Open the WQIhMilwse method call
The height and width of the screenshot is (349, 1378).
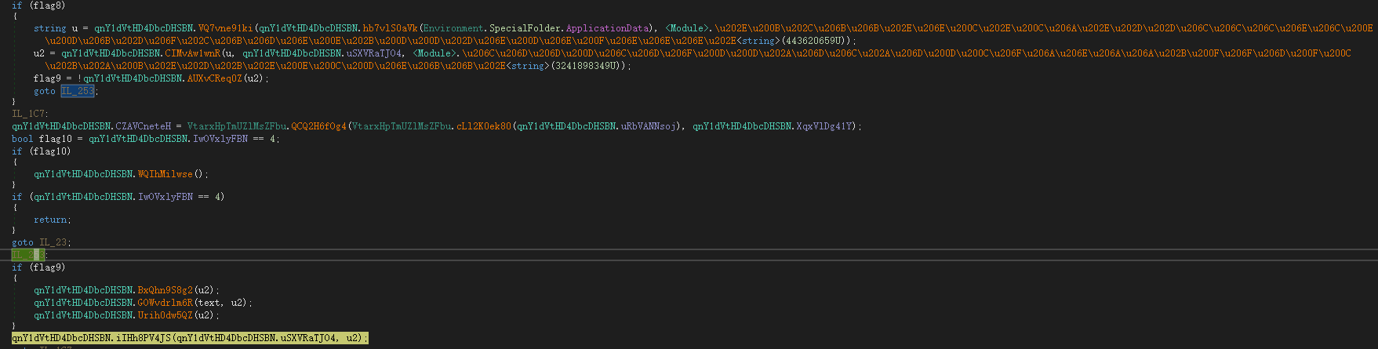(165, 174)
